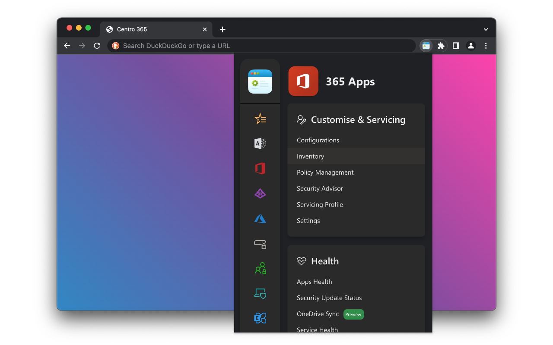Click the Customise & Servicing heading icon
Image resolution: width=553 pixels, height=345 pixels.
pos(302,120)
